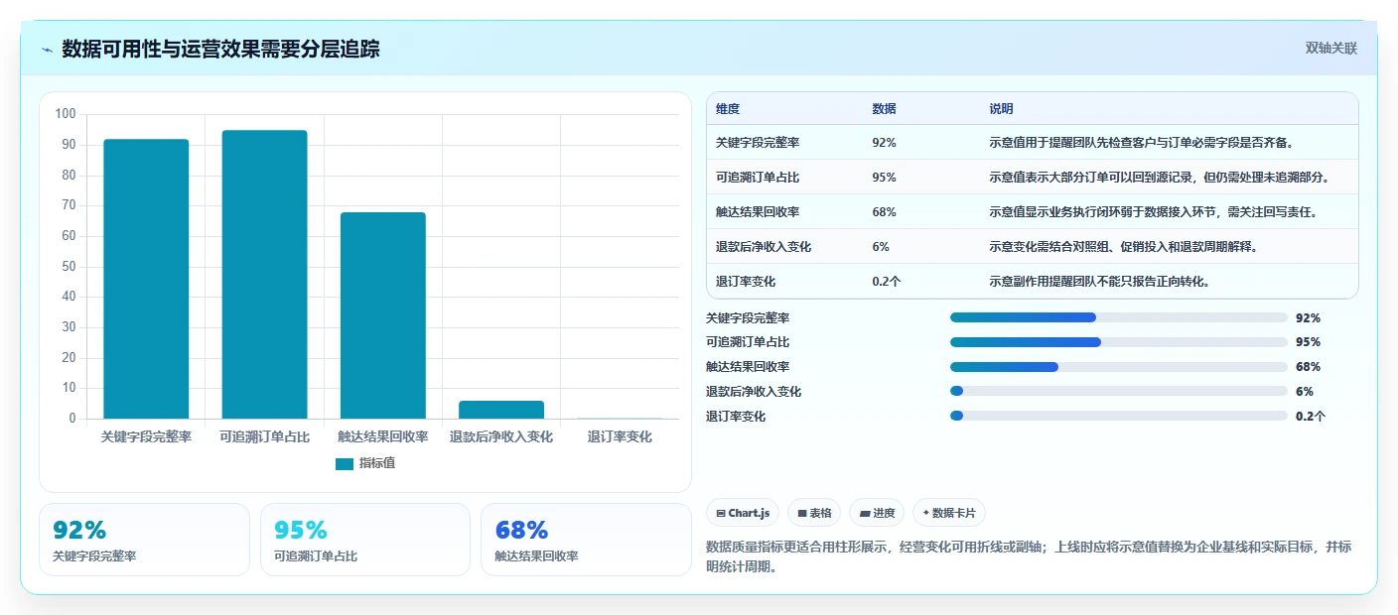Click the 68% value beside the progress bar
The height and width of the screenshot is (615, 1398).
(1309, 367)
